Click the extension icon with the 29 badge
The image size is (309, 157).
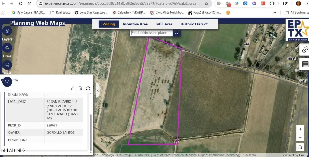click(228, 4)
